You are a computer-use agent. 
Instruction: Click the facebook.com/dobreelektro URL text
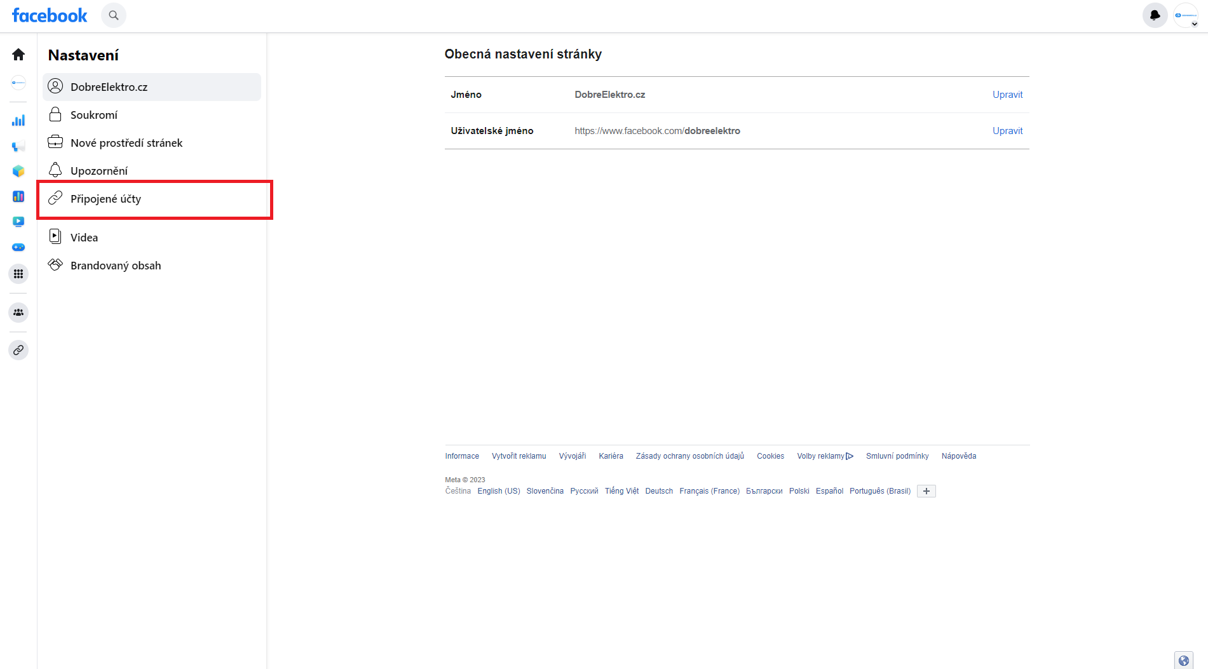click(x=657, y=131)
